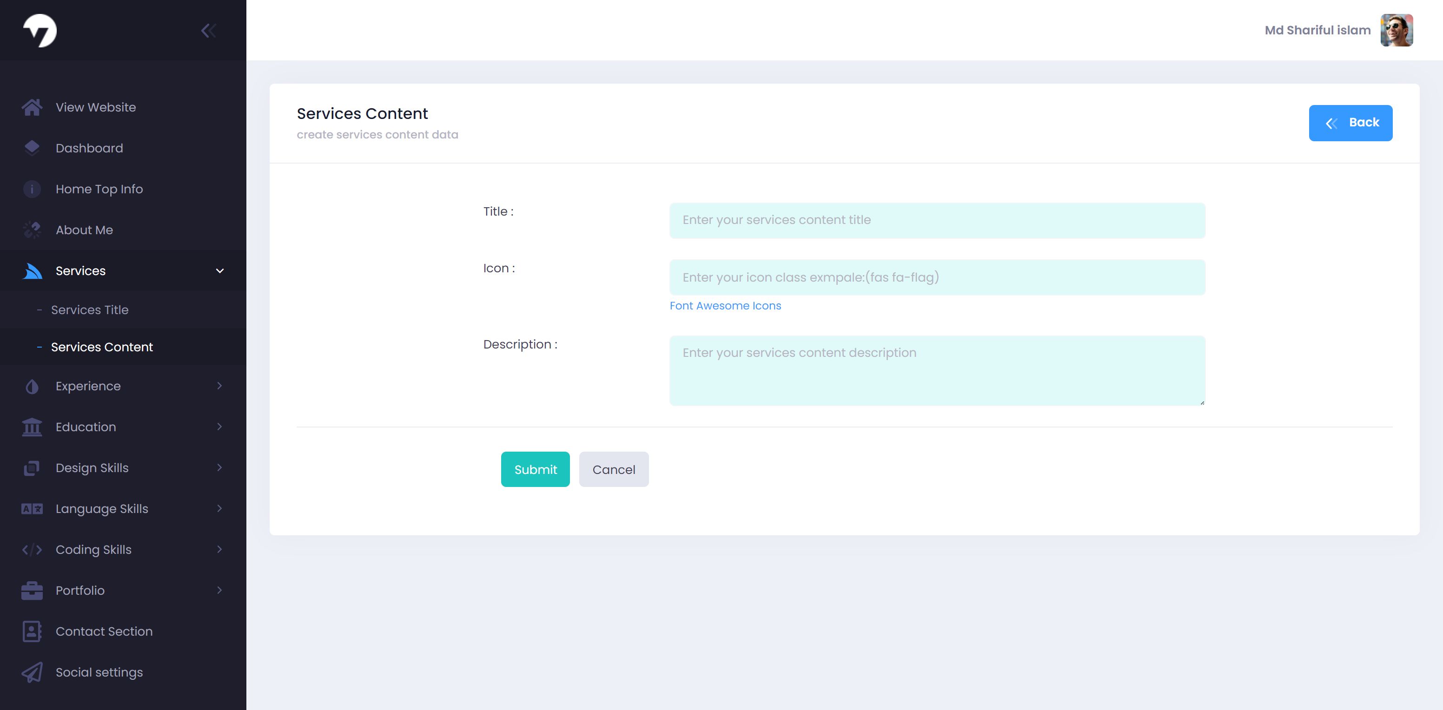Open Contact Section menu item
Image resolution: width=1443 pixels, height=710 pixels.
pyautogui.click(x=123, y=631)
